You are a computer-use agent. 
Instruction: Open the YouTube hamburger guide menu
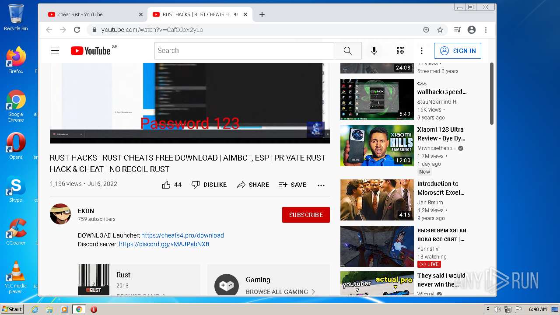tap(55, 51)
